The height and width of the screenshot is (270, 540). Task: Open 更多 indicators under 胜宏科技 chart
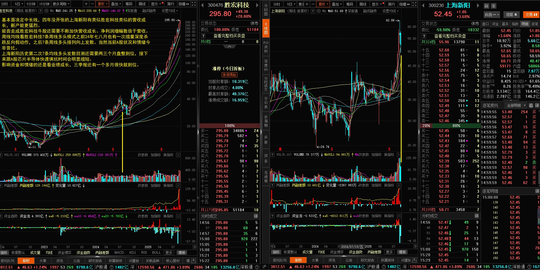(x=169, y=253)
